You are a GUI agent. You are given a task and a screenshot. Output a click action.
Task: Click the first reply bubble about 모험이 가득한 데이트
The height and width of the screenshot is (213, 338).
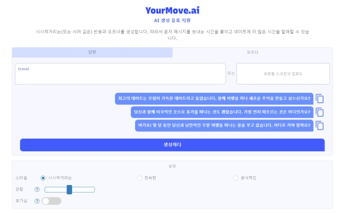pos(214,99)
